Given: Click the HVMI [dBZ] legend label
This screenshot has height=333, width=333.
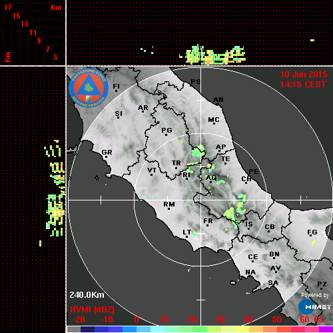Looking at the screenshot, I should (x=92, y=310).
